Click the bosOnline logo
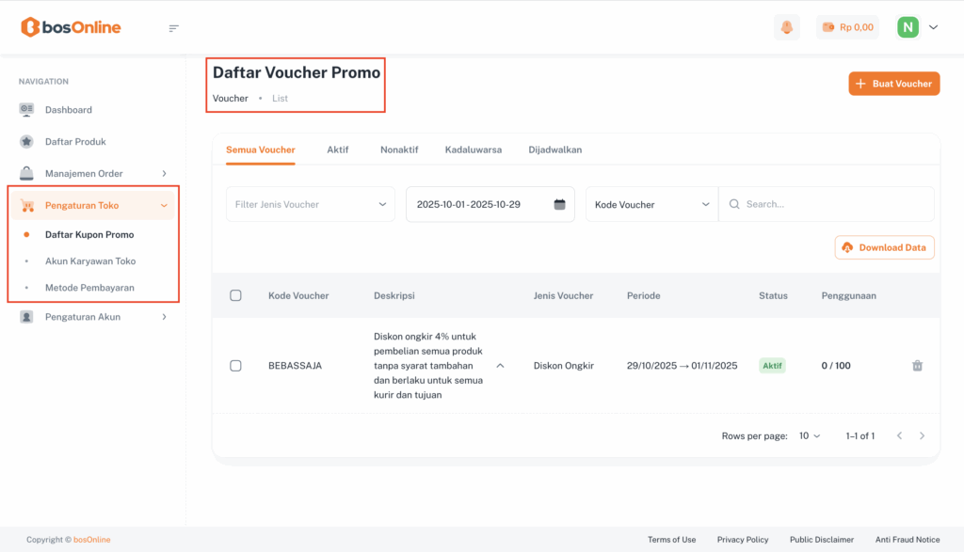Screen dimensions: 964x552 [72, 27]
